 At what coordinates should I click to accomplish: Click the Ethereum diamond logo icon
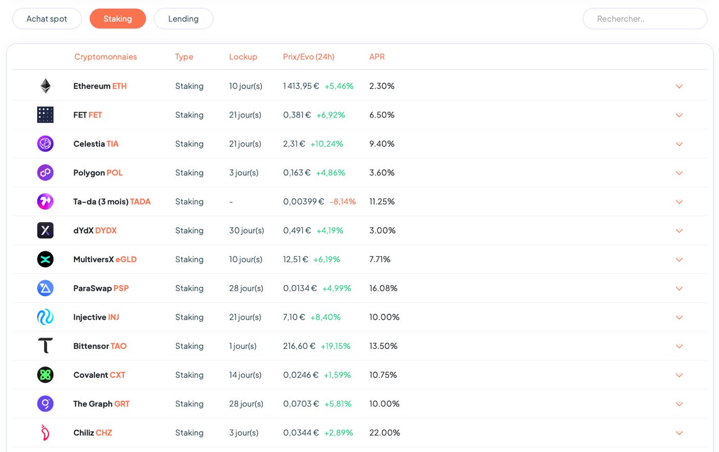[x=46, y=86]
